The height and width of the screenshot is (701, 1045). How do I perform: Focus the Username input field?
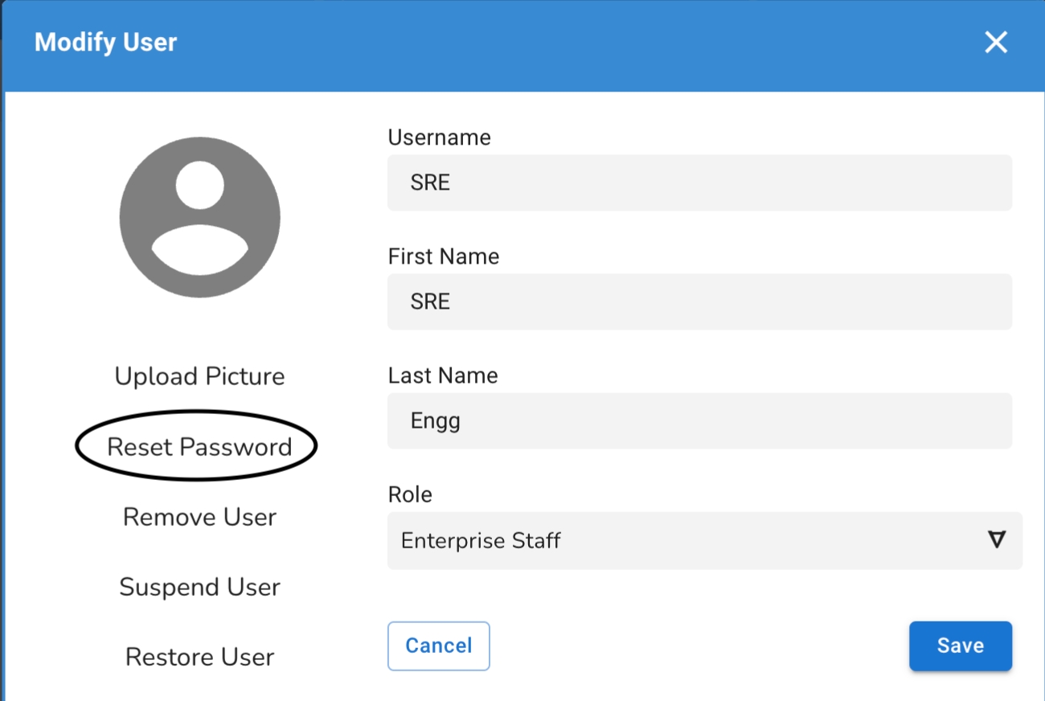tap(699, 182)
